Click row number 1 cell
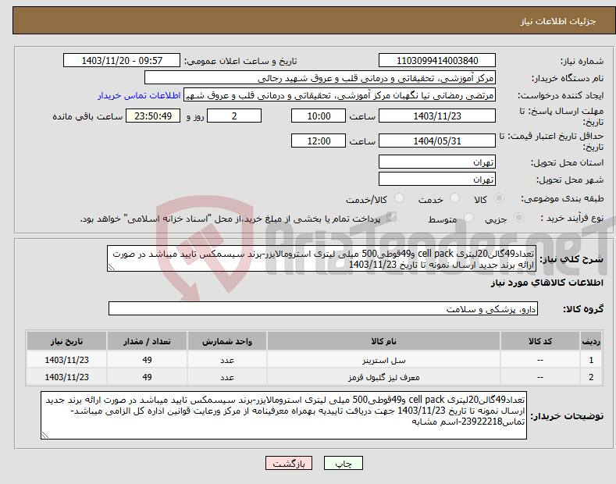Viewport: 616px width, 484px height. (591, 360)
